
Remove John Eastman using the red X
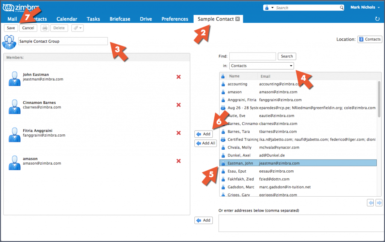point(178,77)
